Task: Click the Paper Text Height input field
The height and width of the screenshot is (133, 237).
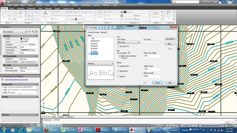Action: pyautogui.click(x=152, y=56)
